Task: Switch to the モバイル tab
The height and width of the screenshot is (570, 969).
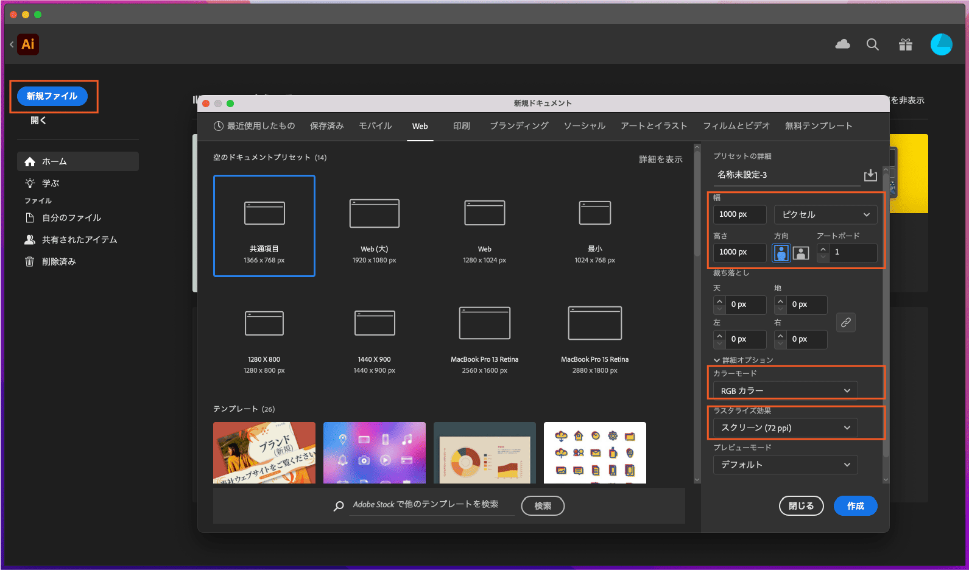Action: (x=375, y=126)
